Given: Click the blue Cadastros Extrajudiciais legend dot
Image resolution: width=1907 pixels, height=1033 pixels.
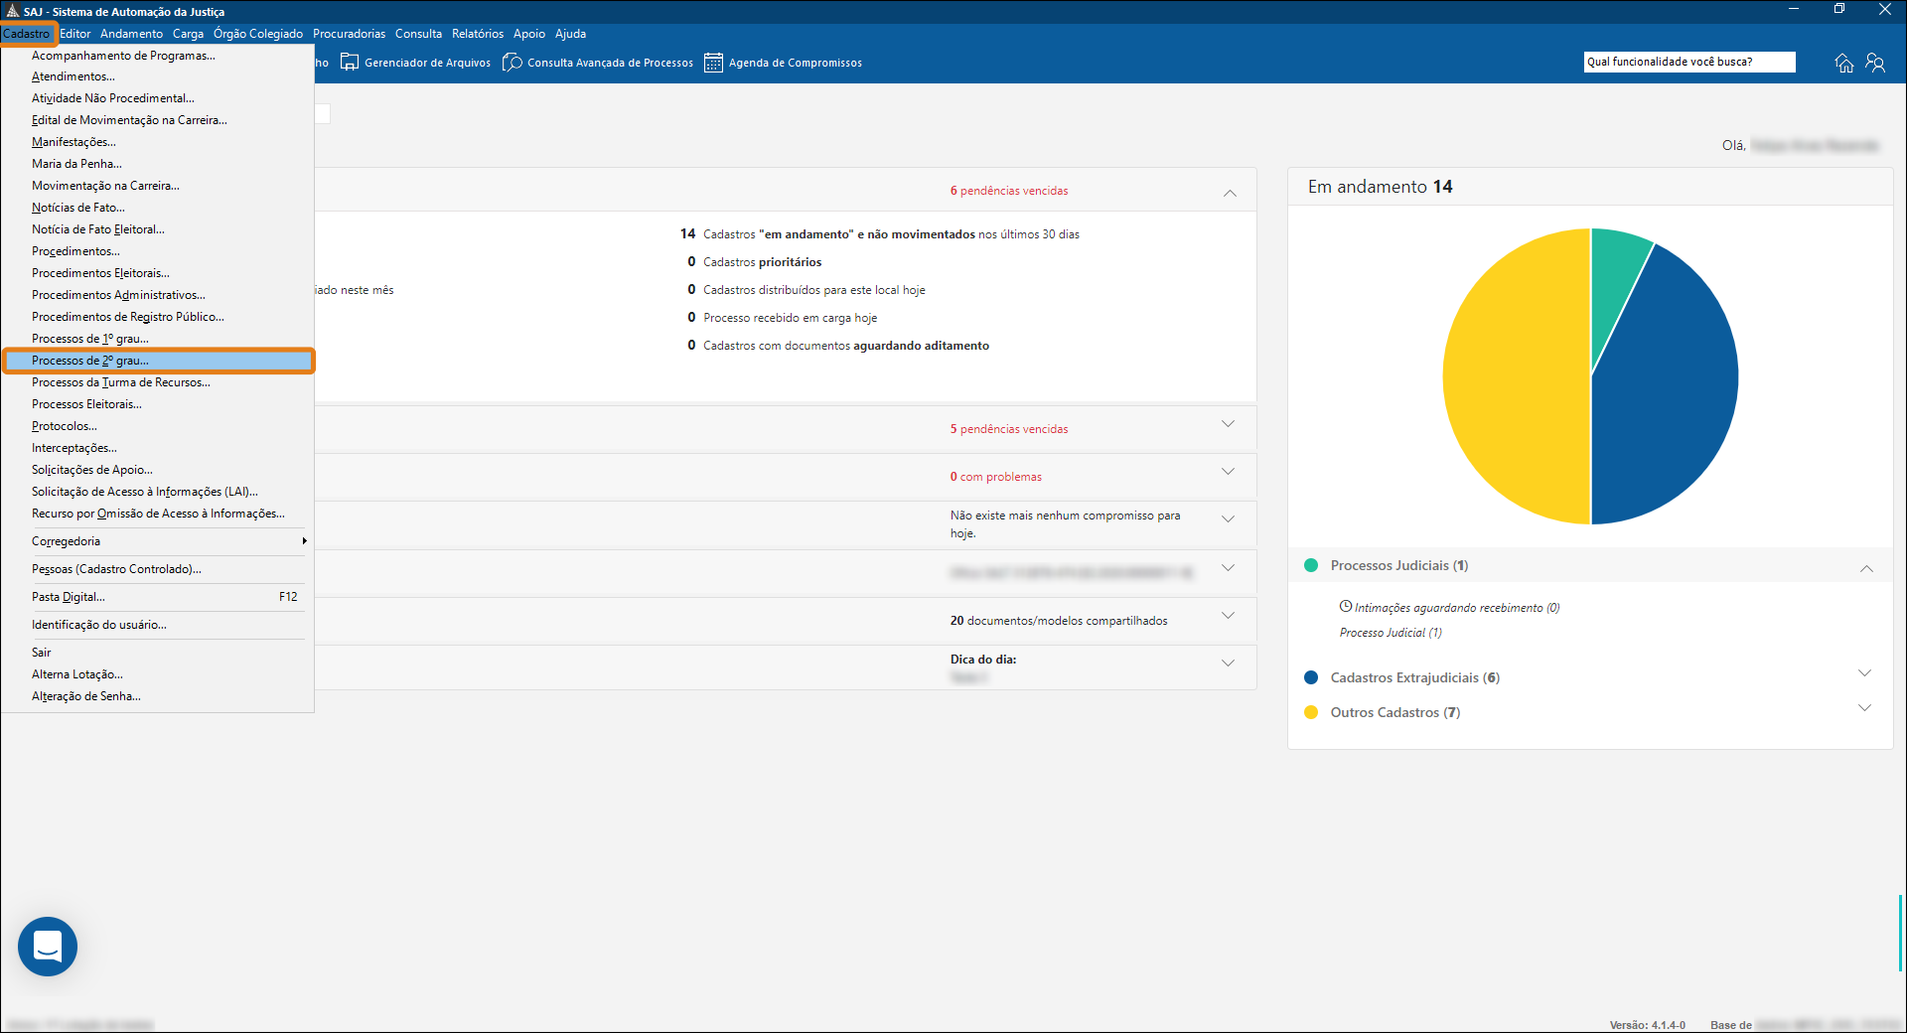Looking at the screenshot, I should (x=1311, y=677).
